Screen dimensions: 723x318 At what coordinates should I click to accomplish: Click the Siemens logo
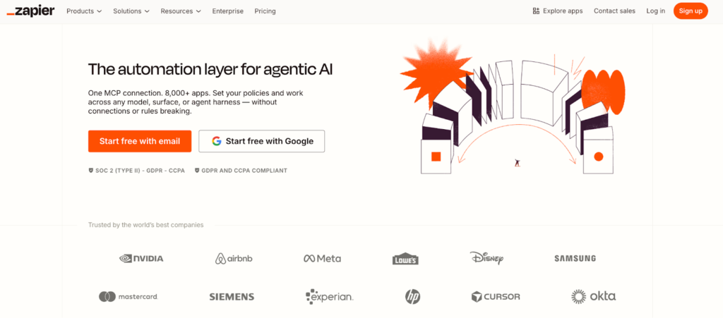[232, 297]
